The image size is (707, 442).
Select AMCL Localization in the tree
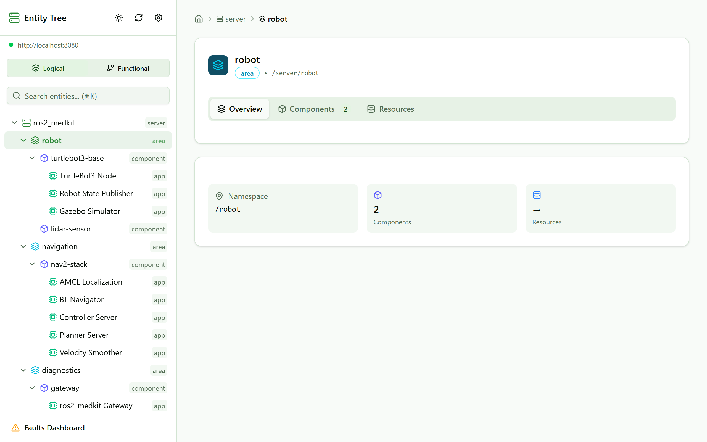[x=91, y=282]
